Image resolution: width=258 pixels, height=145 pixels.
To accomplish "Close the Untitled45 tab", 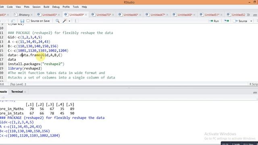I will pyautogui.click(x=59, y=15).
